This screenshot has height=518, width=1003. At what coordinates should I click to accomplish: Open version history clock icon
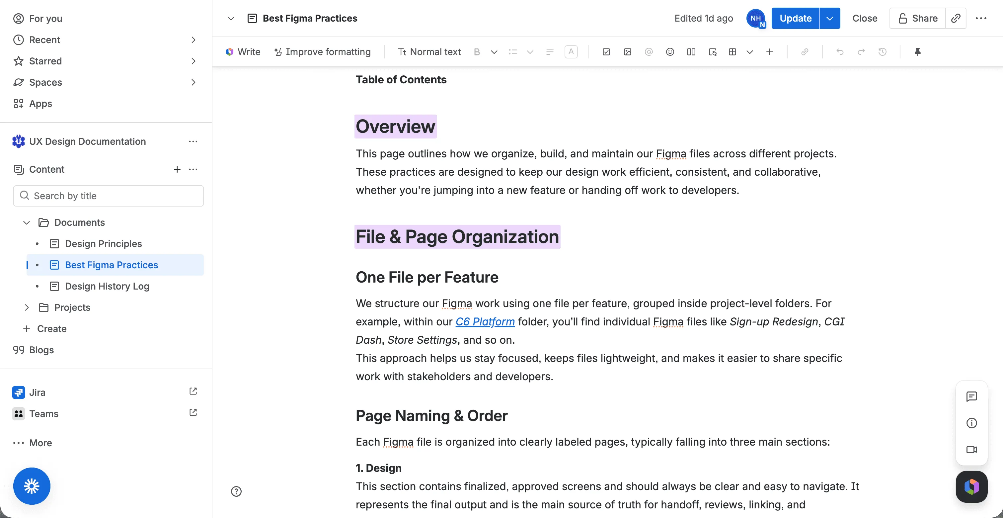pos(882,52)
